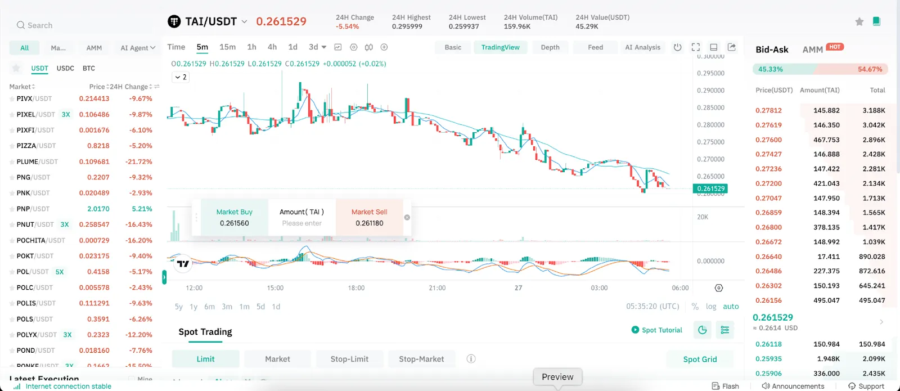Switch chart to TradingView mode
Viewport: 900px width, 391px height.
coord(501,47)
